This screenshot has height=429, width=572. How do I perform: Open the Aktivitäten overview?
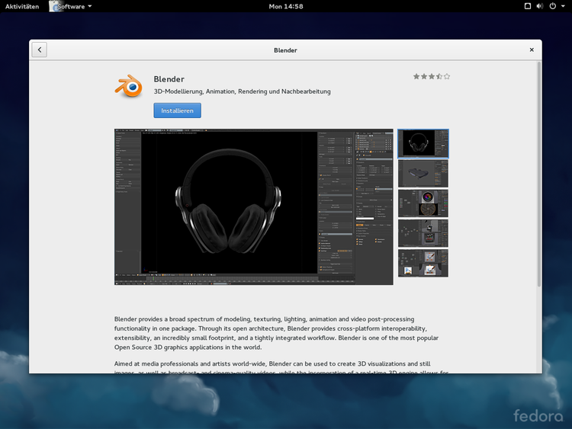[x=22, y=6]
